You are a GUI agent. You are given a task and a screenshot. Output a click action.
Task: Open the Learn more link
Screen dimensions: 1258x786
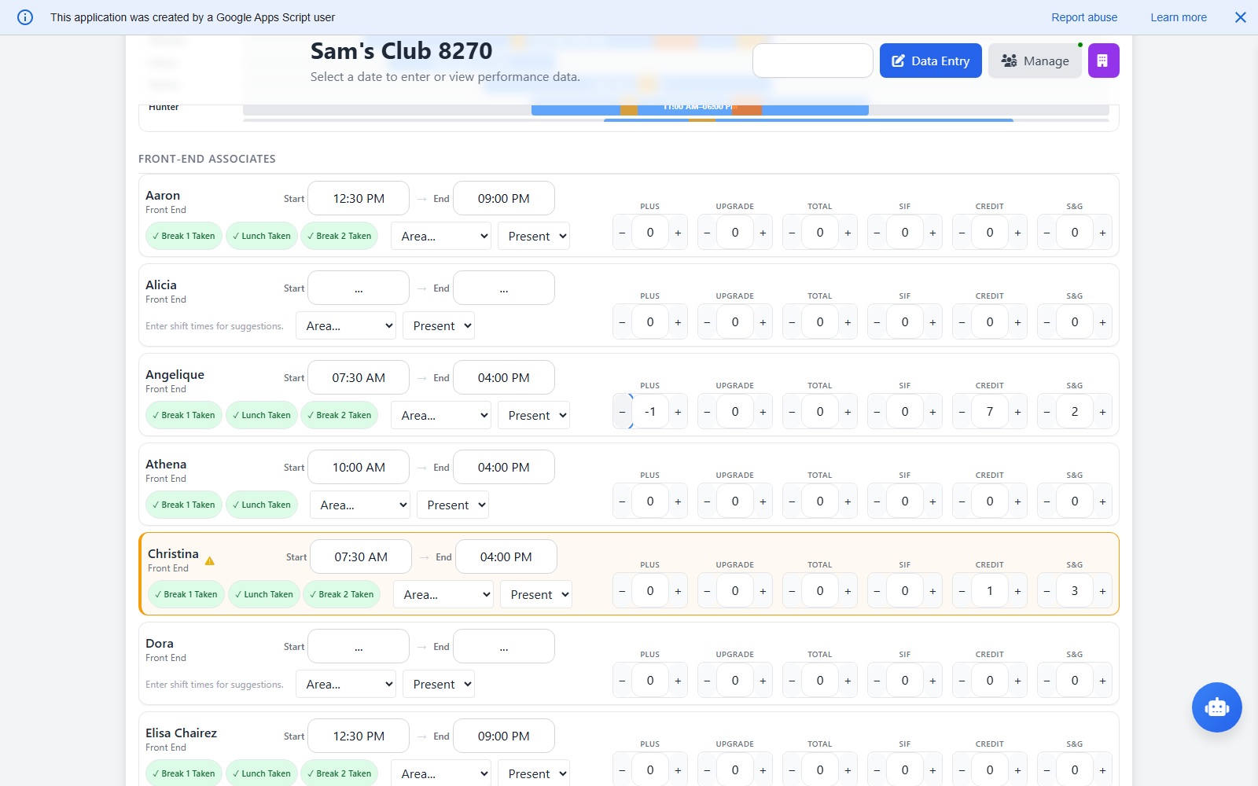coord(1178,17)
